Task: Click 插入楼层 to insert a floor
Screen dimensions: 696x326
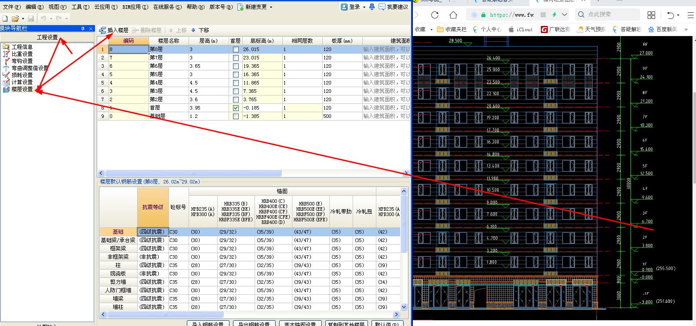Action: (114, 30)
